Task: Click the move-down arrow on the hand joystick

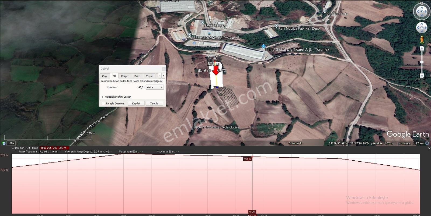Action: point(422,31)
